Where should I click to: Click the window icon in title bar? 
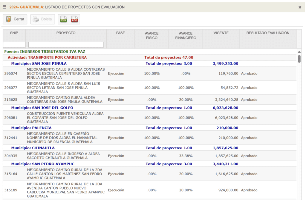point(4,7)
